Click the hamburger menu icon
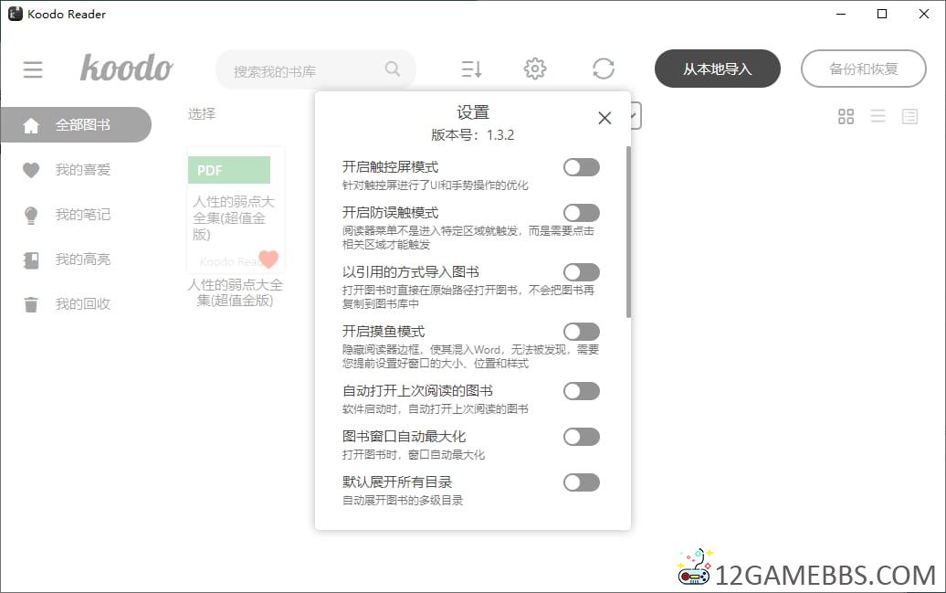 tap(33, 69)
